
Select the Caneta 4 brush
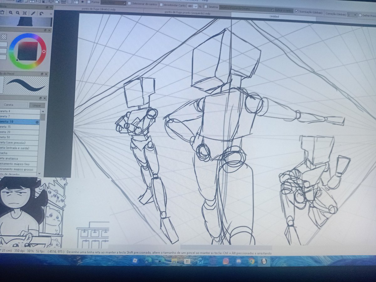20,111
